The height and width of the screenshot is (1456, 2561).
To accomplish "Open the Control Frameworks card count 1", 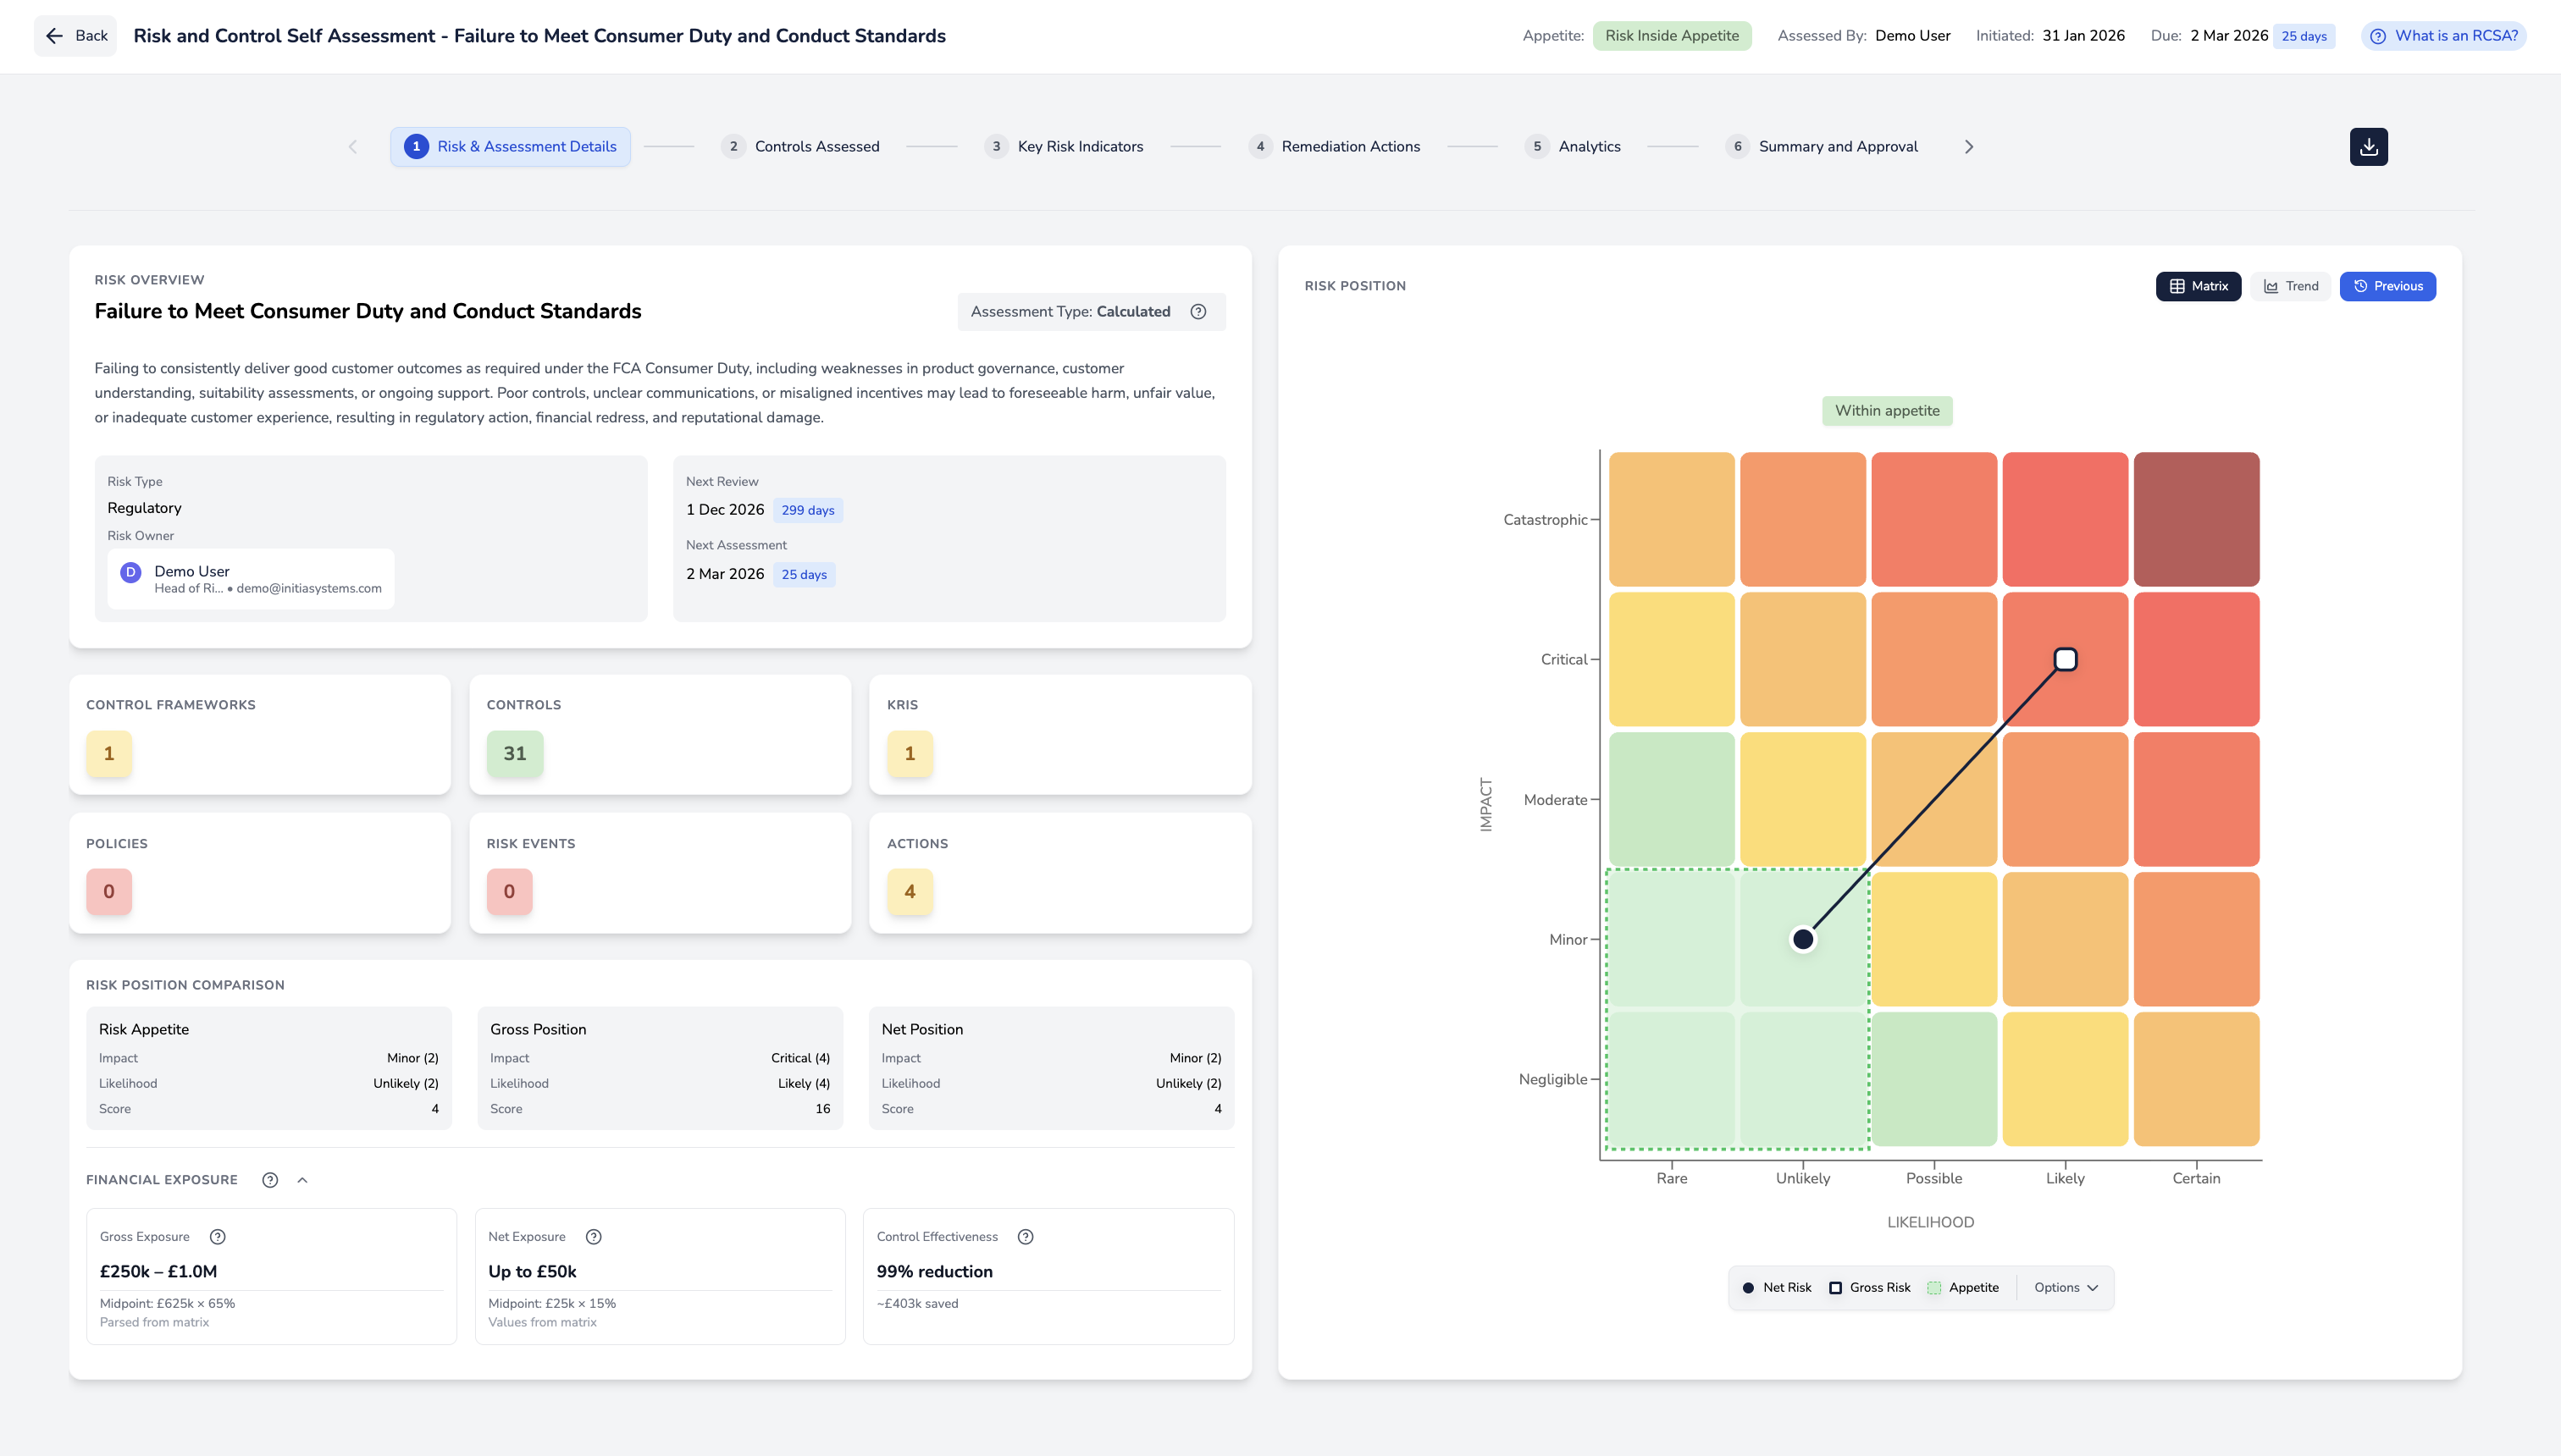I will tap(109, 754).
